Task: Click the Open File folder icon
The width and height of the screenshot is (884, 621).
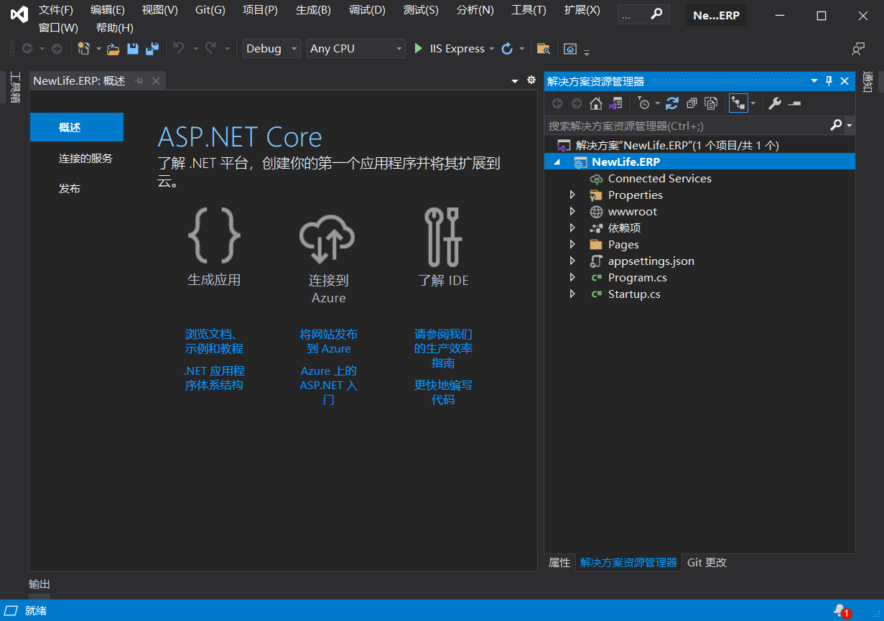Action: click(x=113, y=49)
